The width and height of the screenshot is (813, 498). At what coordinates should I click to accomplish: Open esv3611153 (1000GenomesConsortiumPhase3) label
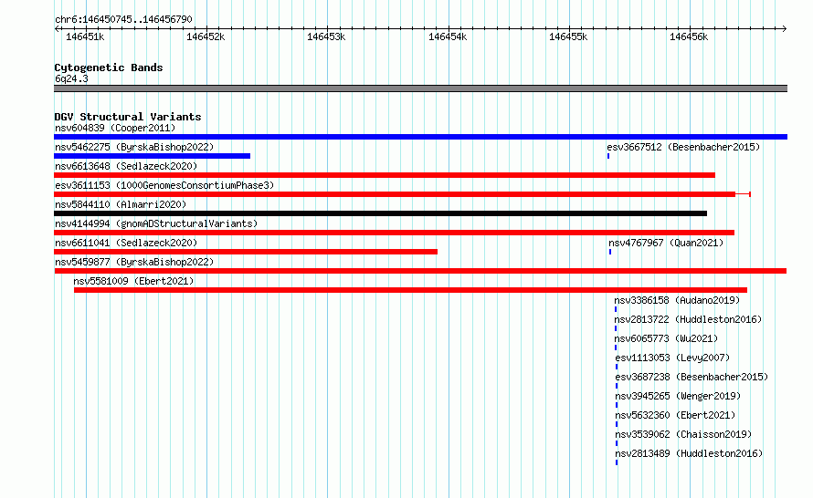(164, 185)
